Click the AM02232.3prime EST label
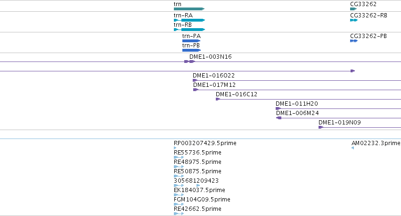This screenshot has width=401, height=216. click(376, 143)
